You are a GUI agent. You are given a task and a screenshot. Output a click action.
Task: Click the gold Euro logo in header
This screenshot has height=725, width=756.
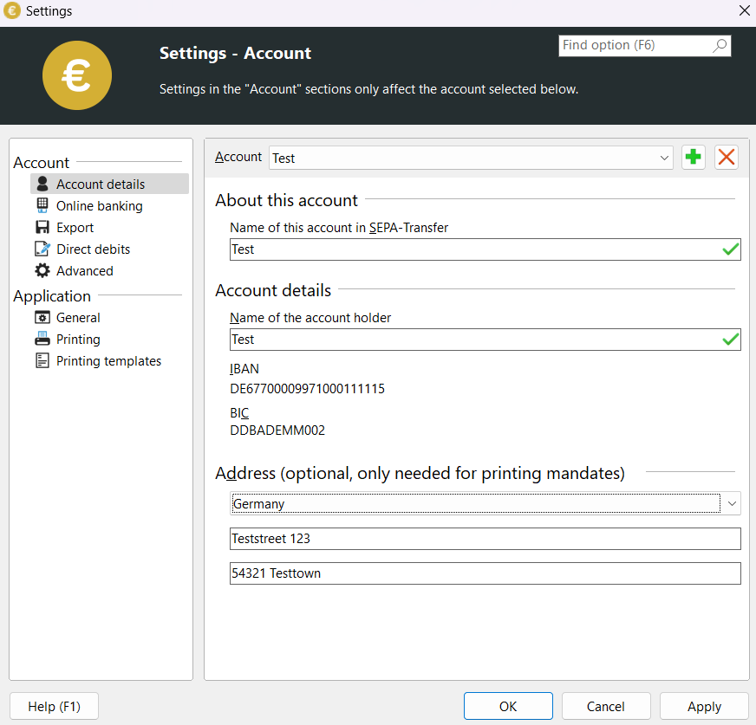click(x=77, y=75)
